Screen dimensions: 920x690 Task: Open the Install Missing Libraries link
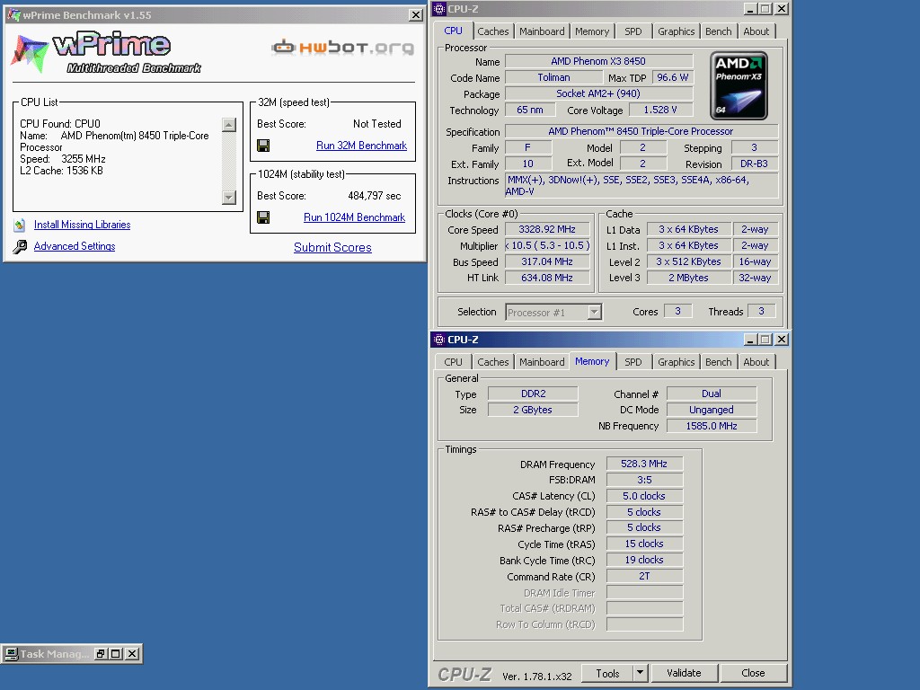click(82, 225)
